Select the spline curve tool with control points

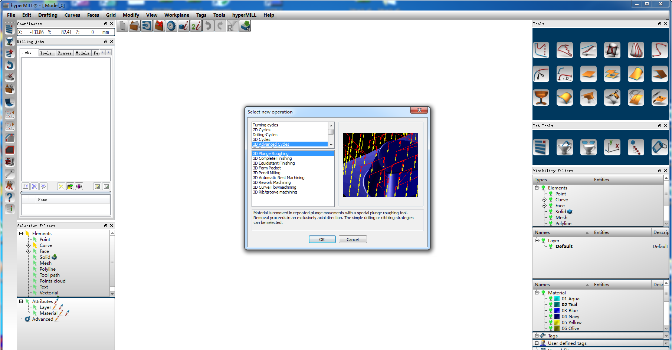tap(660, 50)
